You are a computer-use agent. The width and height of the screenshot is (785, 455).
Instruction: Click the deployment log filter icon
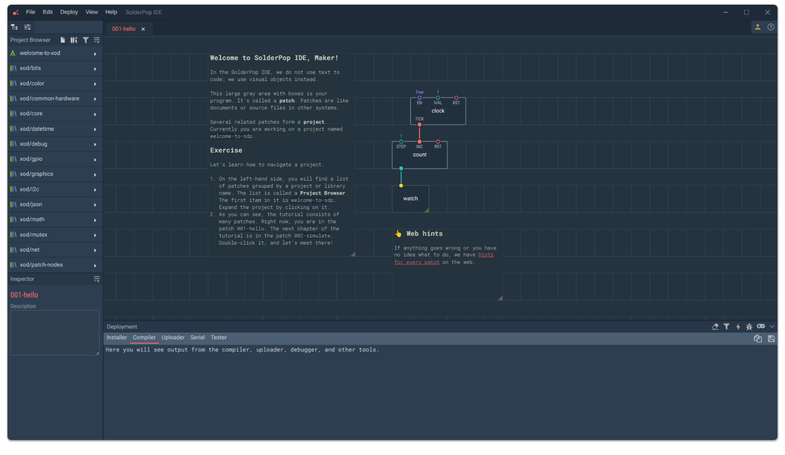coord(727,327)
